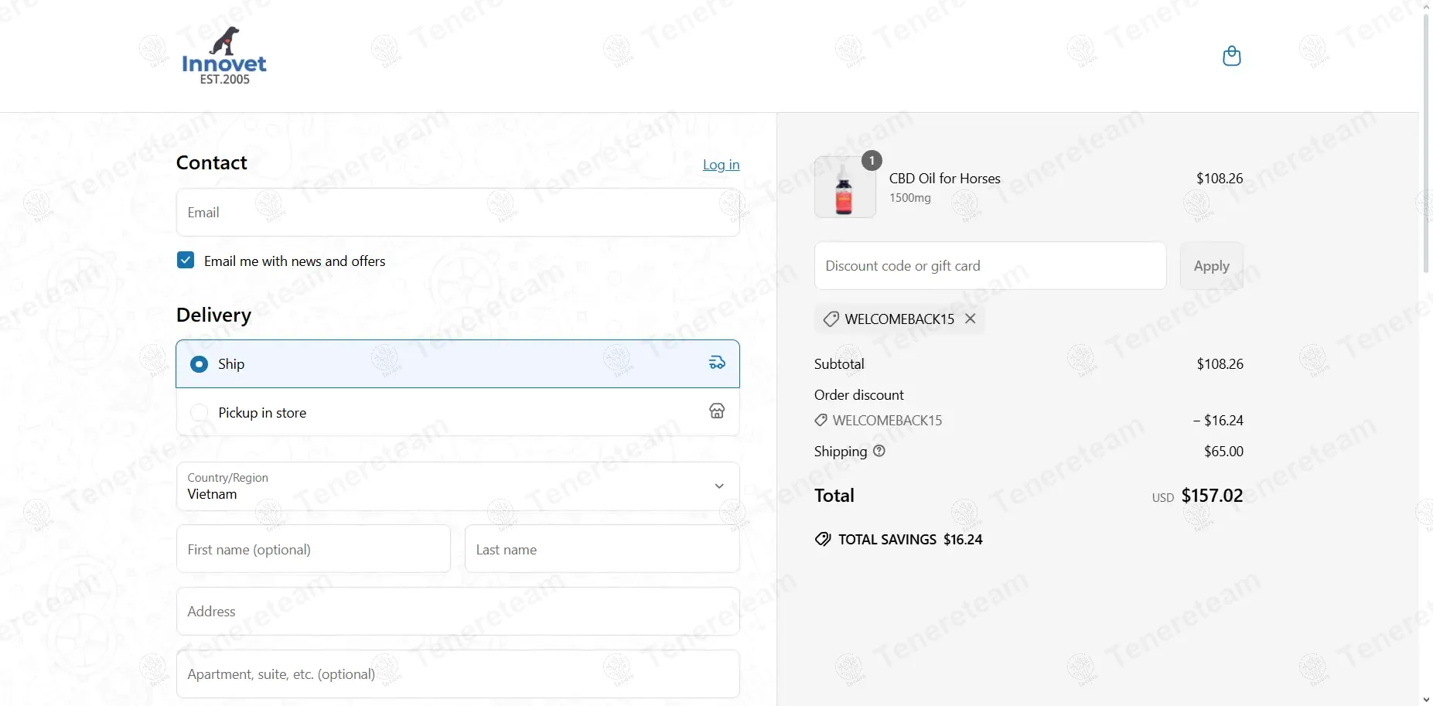The image size is (1433, 706).
Task: Select the Ship delivery option
Action: tap(458, 363)
